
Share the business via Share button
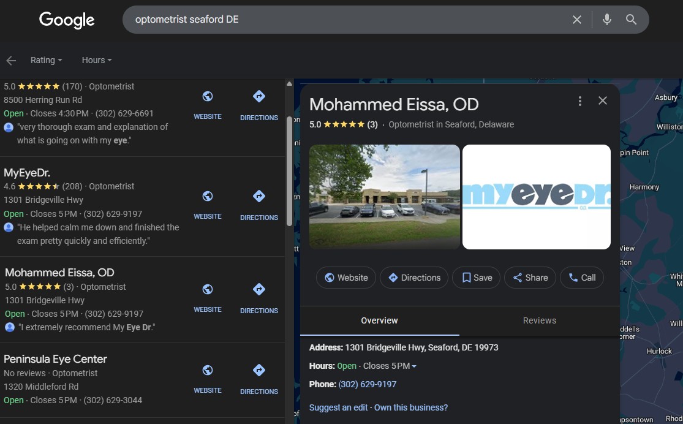pos(530,278)
